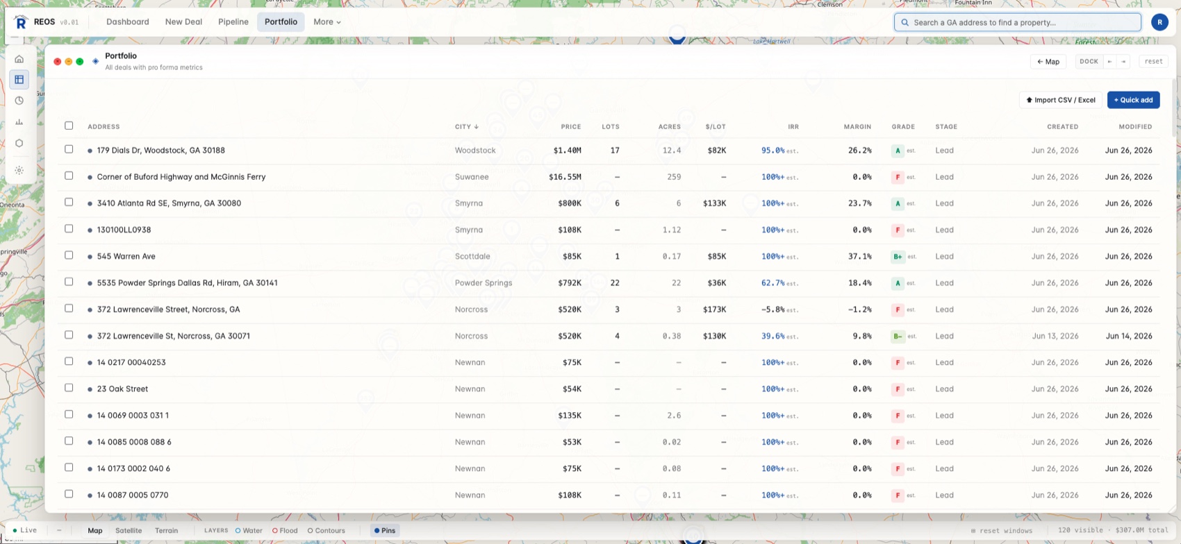Click the REOS logo
This screenshot has height=544, width=1181.
click(x=21, y=22)
